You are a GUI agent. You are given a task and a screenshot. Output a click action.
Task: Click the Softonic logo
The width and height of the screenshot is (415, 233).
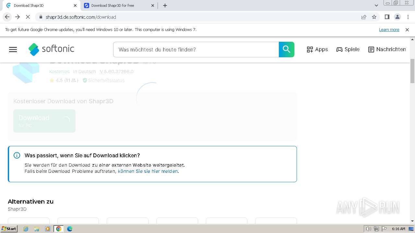(51, 49)
